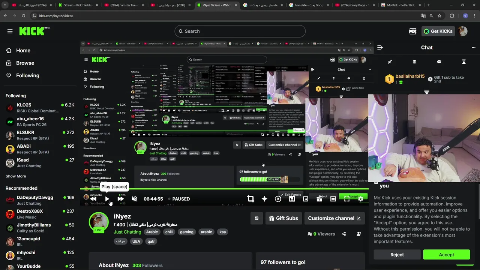
Task: Open DestroX88X recommended channel
Action: pyautogui.click(x=40, y=214)
